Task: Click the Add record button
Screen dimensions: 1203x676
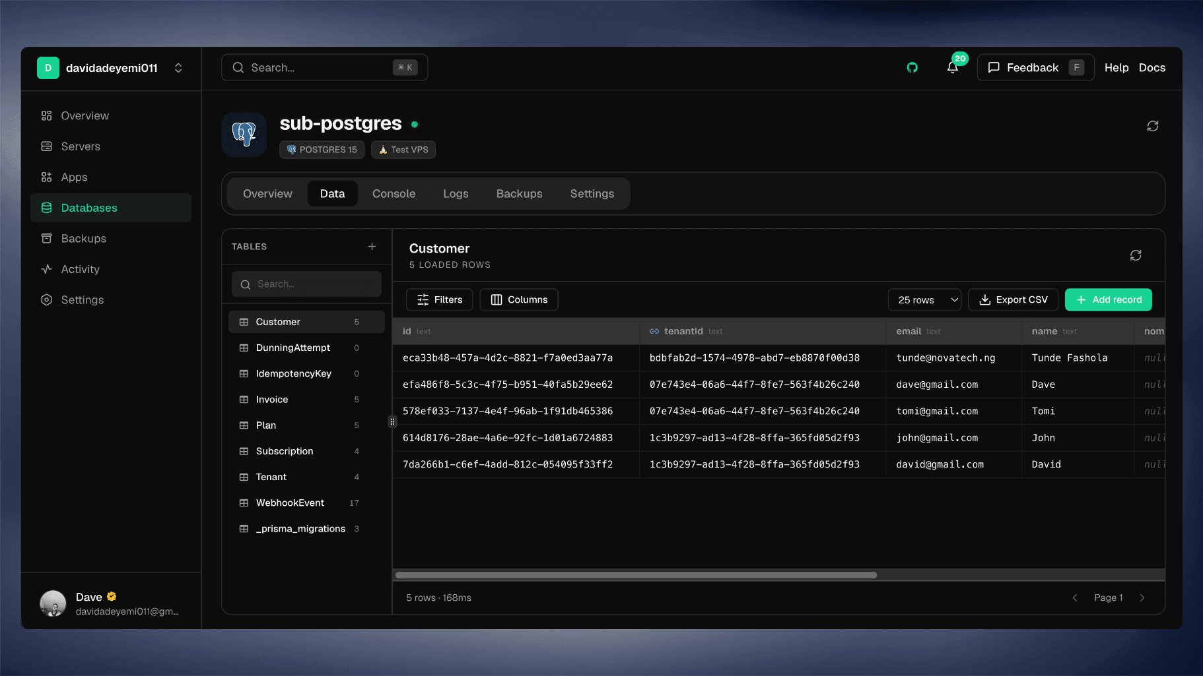Action: [1109, 299]
